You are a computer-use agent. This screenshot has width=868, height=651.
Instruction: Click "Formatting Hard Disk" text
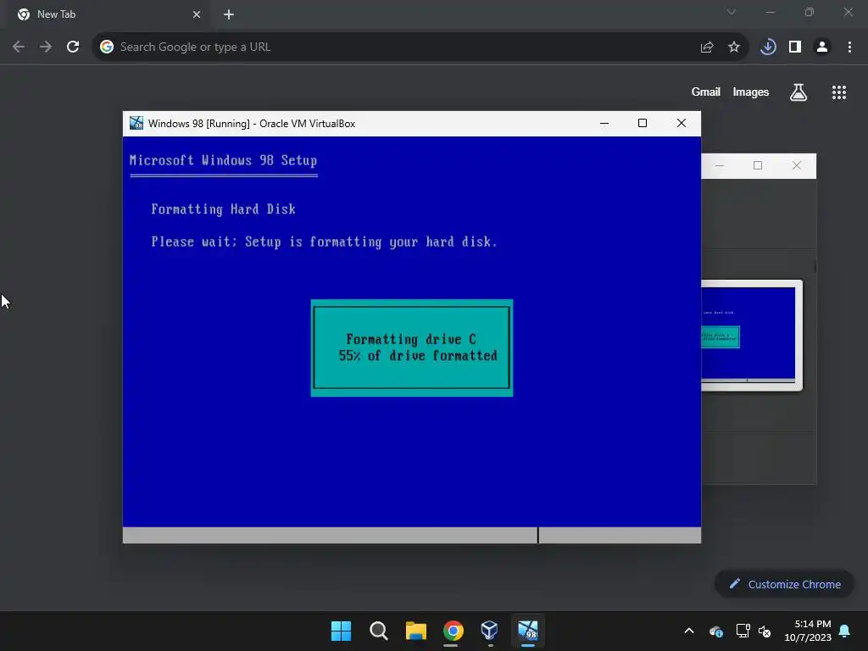(223, 209)
